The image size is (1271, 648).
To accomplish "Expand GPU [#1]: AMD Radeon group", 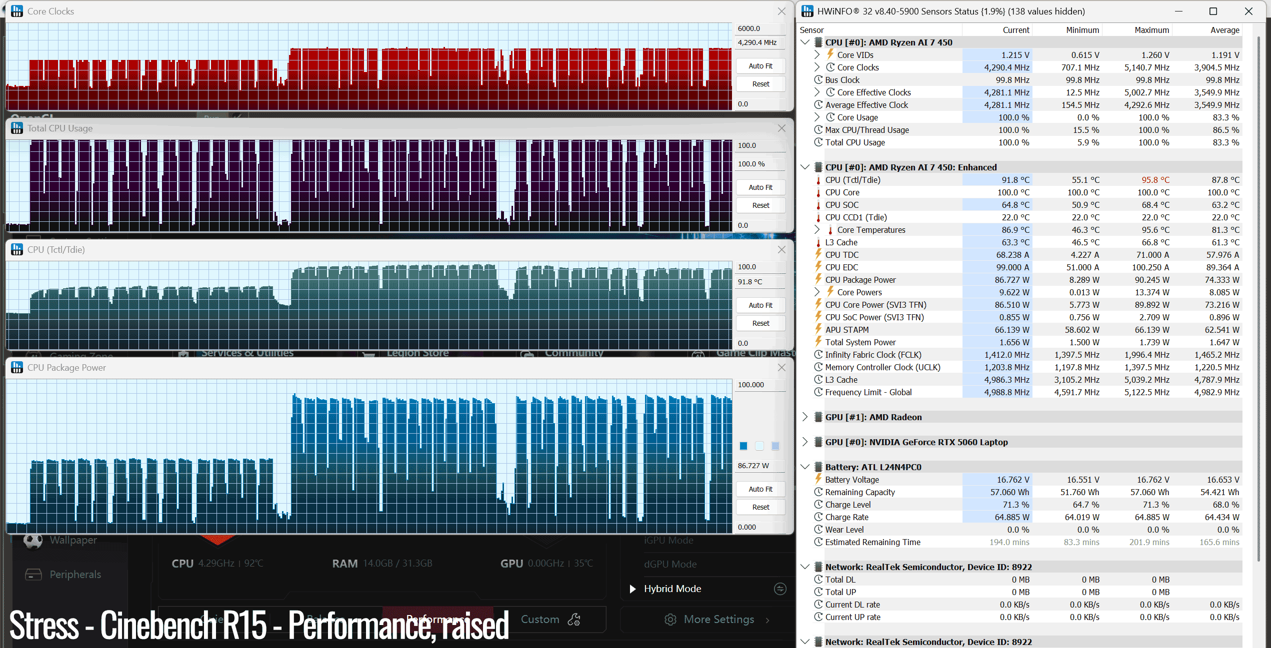I will coord(805,417).
